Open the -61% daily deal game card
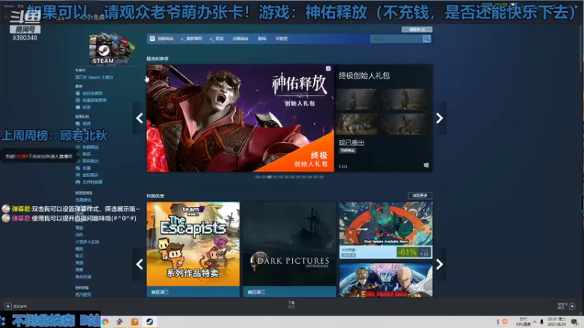The height and width of the screenshot is (328, 584). pyautogui.click(x=386, y=230)
